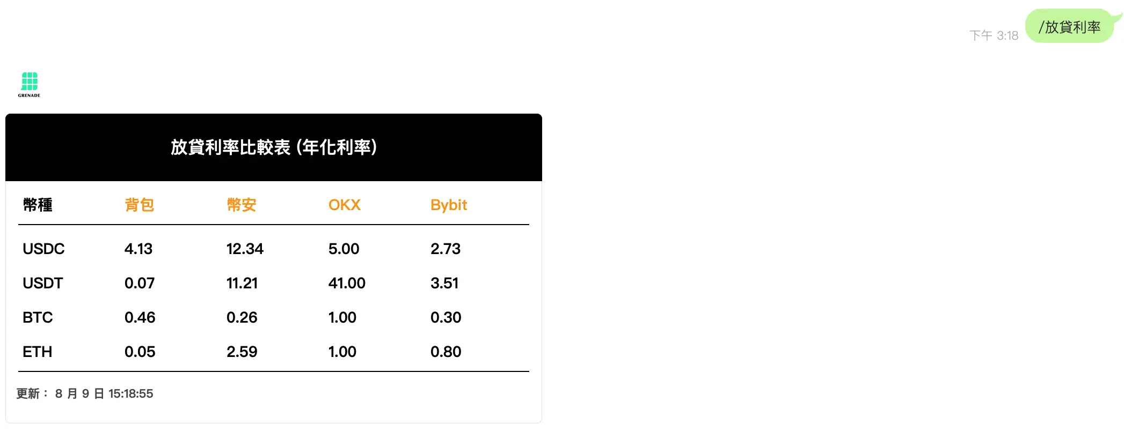Click the USDC row label
The height and width of the screenshot is (432, 1124).
43,249
